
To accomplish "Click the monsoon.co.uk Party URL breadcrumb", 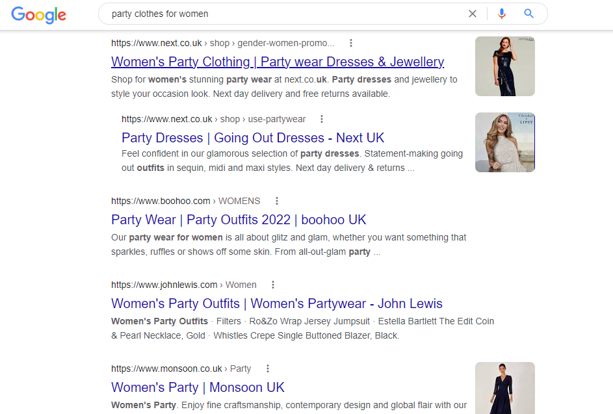I will click(181, 369).
